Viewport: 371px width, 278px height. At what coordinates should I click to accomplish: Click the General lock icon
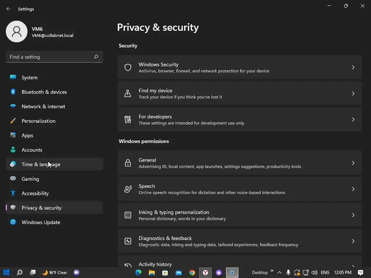(128, 163)
